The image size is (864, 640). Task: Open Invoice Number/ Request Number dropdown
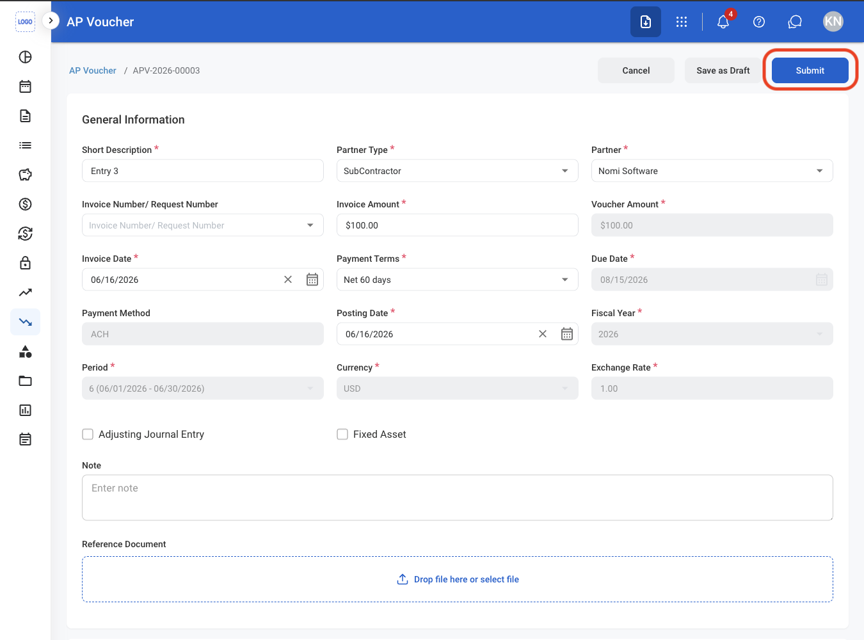[x=203, y=225]
